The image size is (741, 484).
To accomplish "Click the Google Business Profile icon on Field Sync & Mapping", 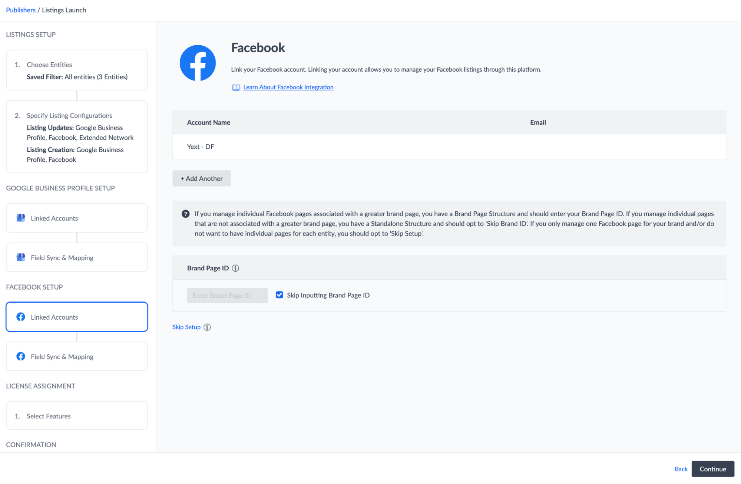I will coord(21,257).
